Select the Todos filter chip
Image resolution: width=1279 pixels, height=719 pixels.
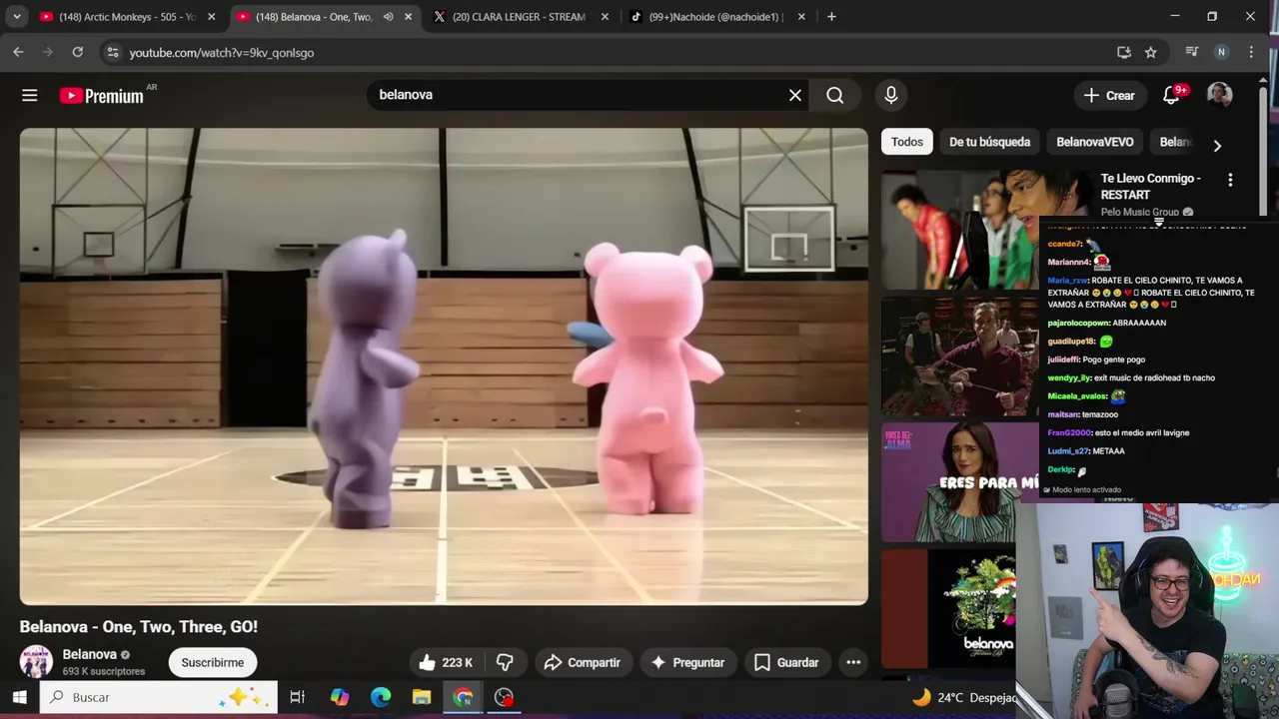tap(907, 142)
